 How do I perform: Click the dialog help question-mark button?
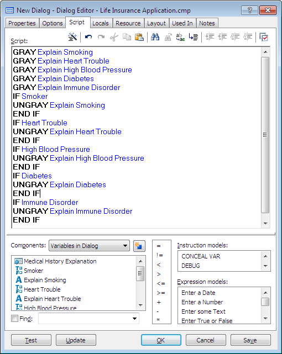click(250, 10)
